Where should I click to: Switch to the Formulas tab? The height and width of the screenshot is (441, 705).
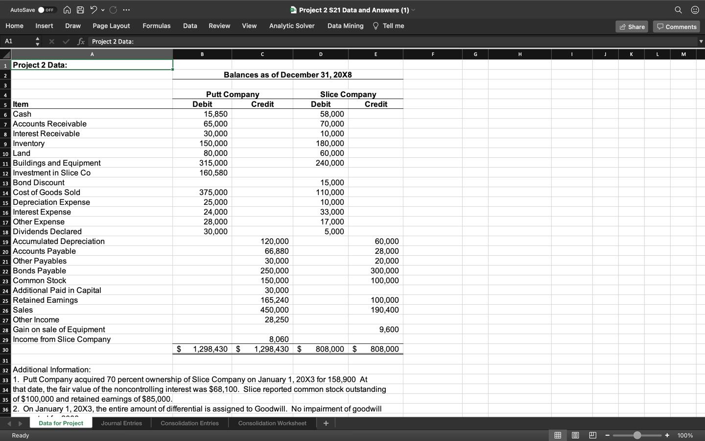(x=157, y=26)
